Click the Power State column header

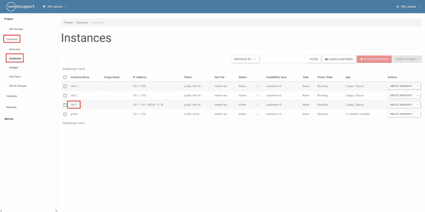tap(325, 77)
